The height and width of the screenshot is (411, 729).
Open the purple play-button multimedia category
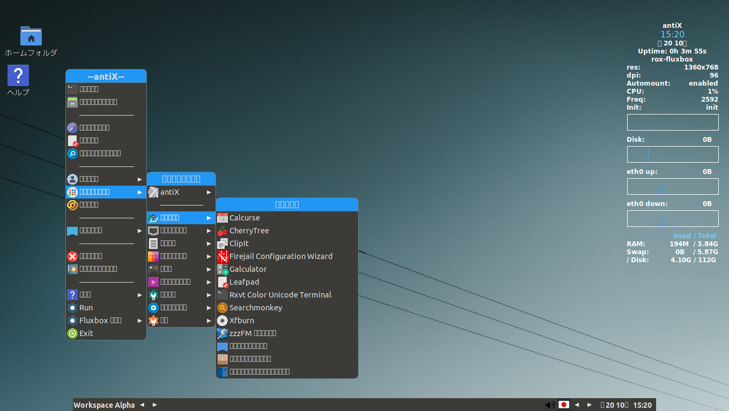(181, 282)
